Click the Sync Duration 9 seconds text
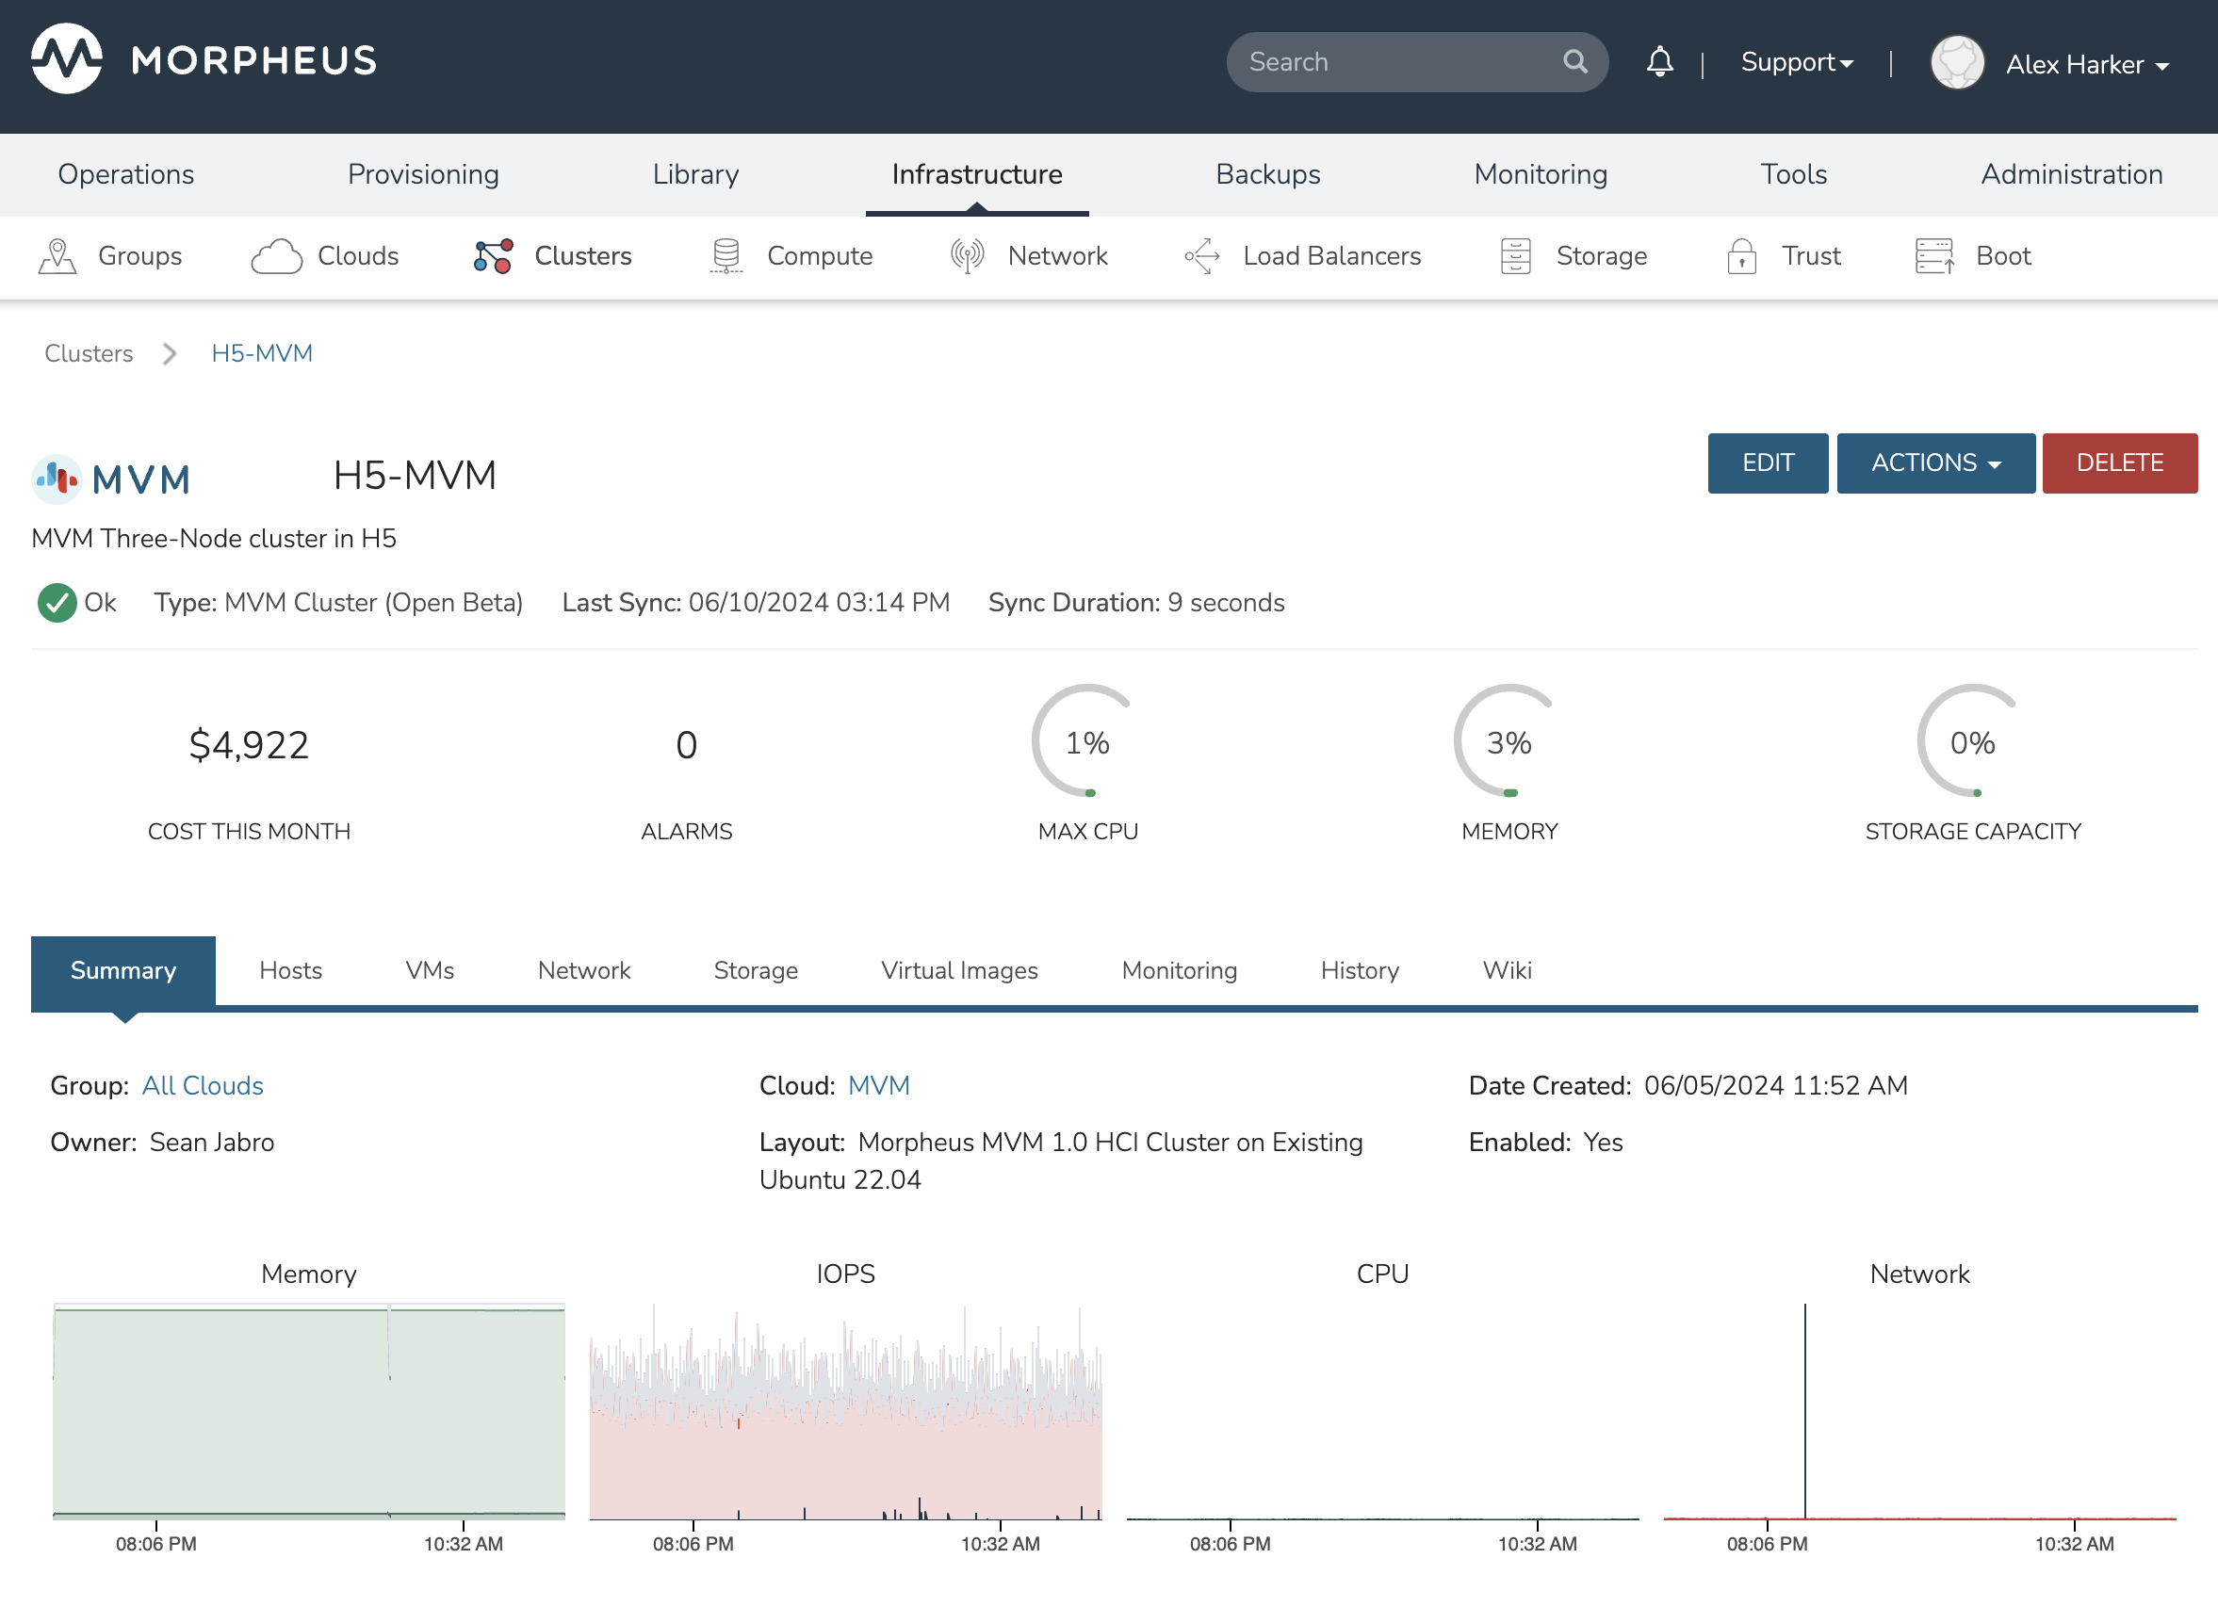 tap(1136, 602)
